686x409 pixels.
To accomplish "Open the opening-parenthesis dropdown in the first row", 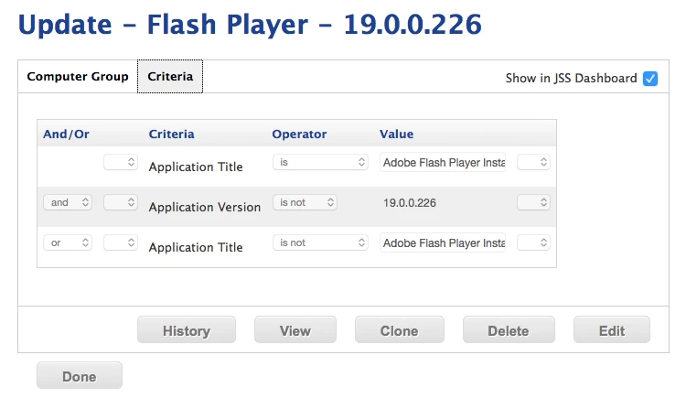I will (x=121, y=162).
